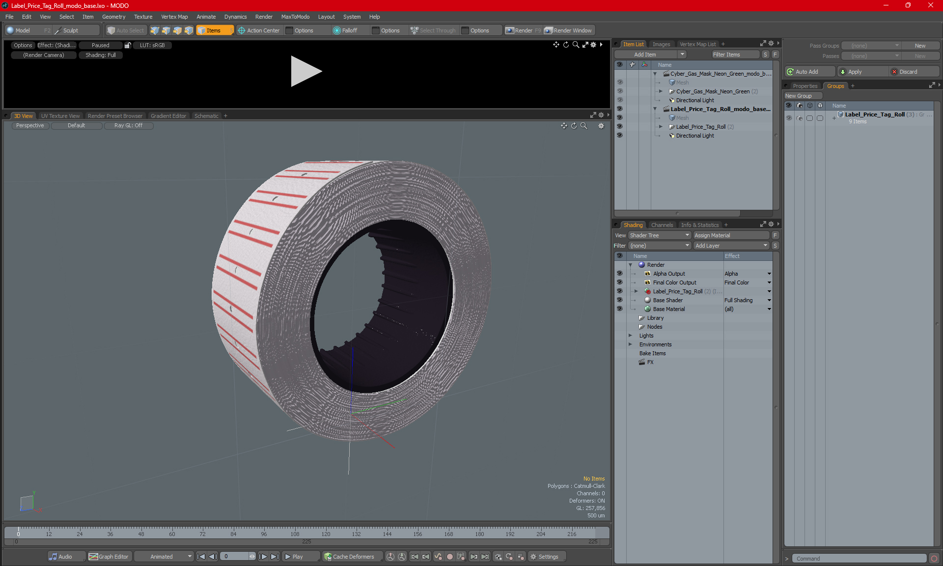Expand the Label_Price_Tag_Roll item tree
This screenshot has height=566, width=943.
point(661,127)
